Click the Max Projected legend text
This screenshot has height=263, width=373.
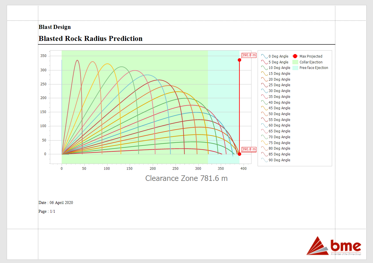coord(311,56)
